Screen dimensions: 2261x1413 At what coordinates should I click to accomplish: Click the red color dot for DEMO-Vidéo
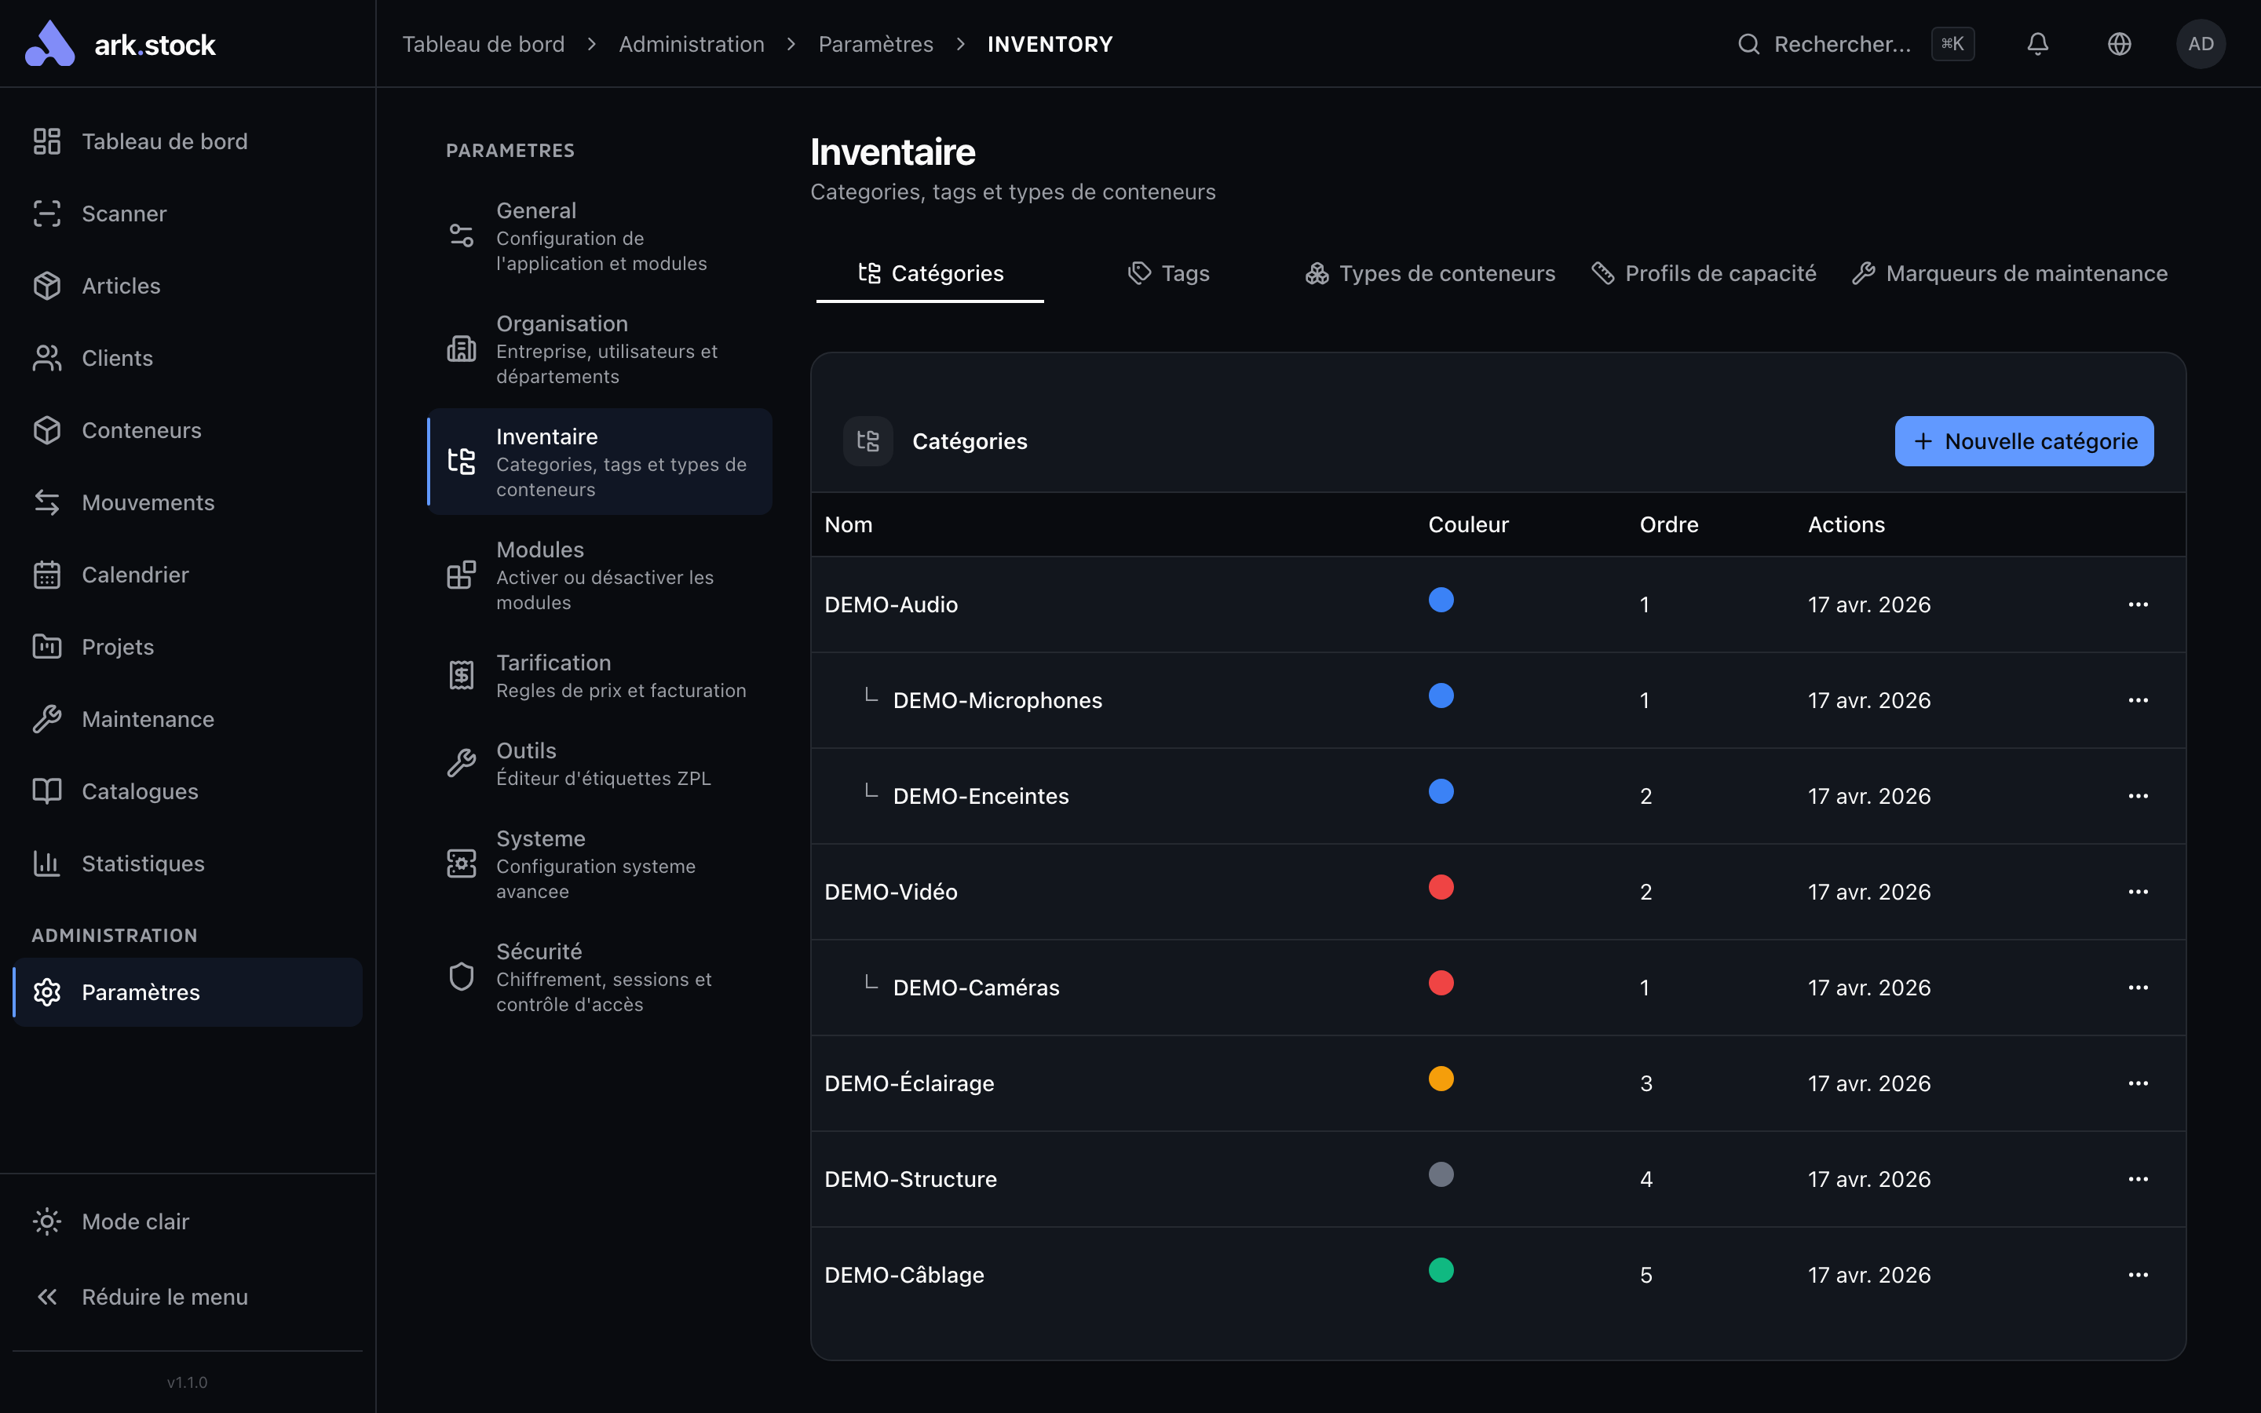(1441, 887)
